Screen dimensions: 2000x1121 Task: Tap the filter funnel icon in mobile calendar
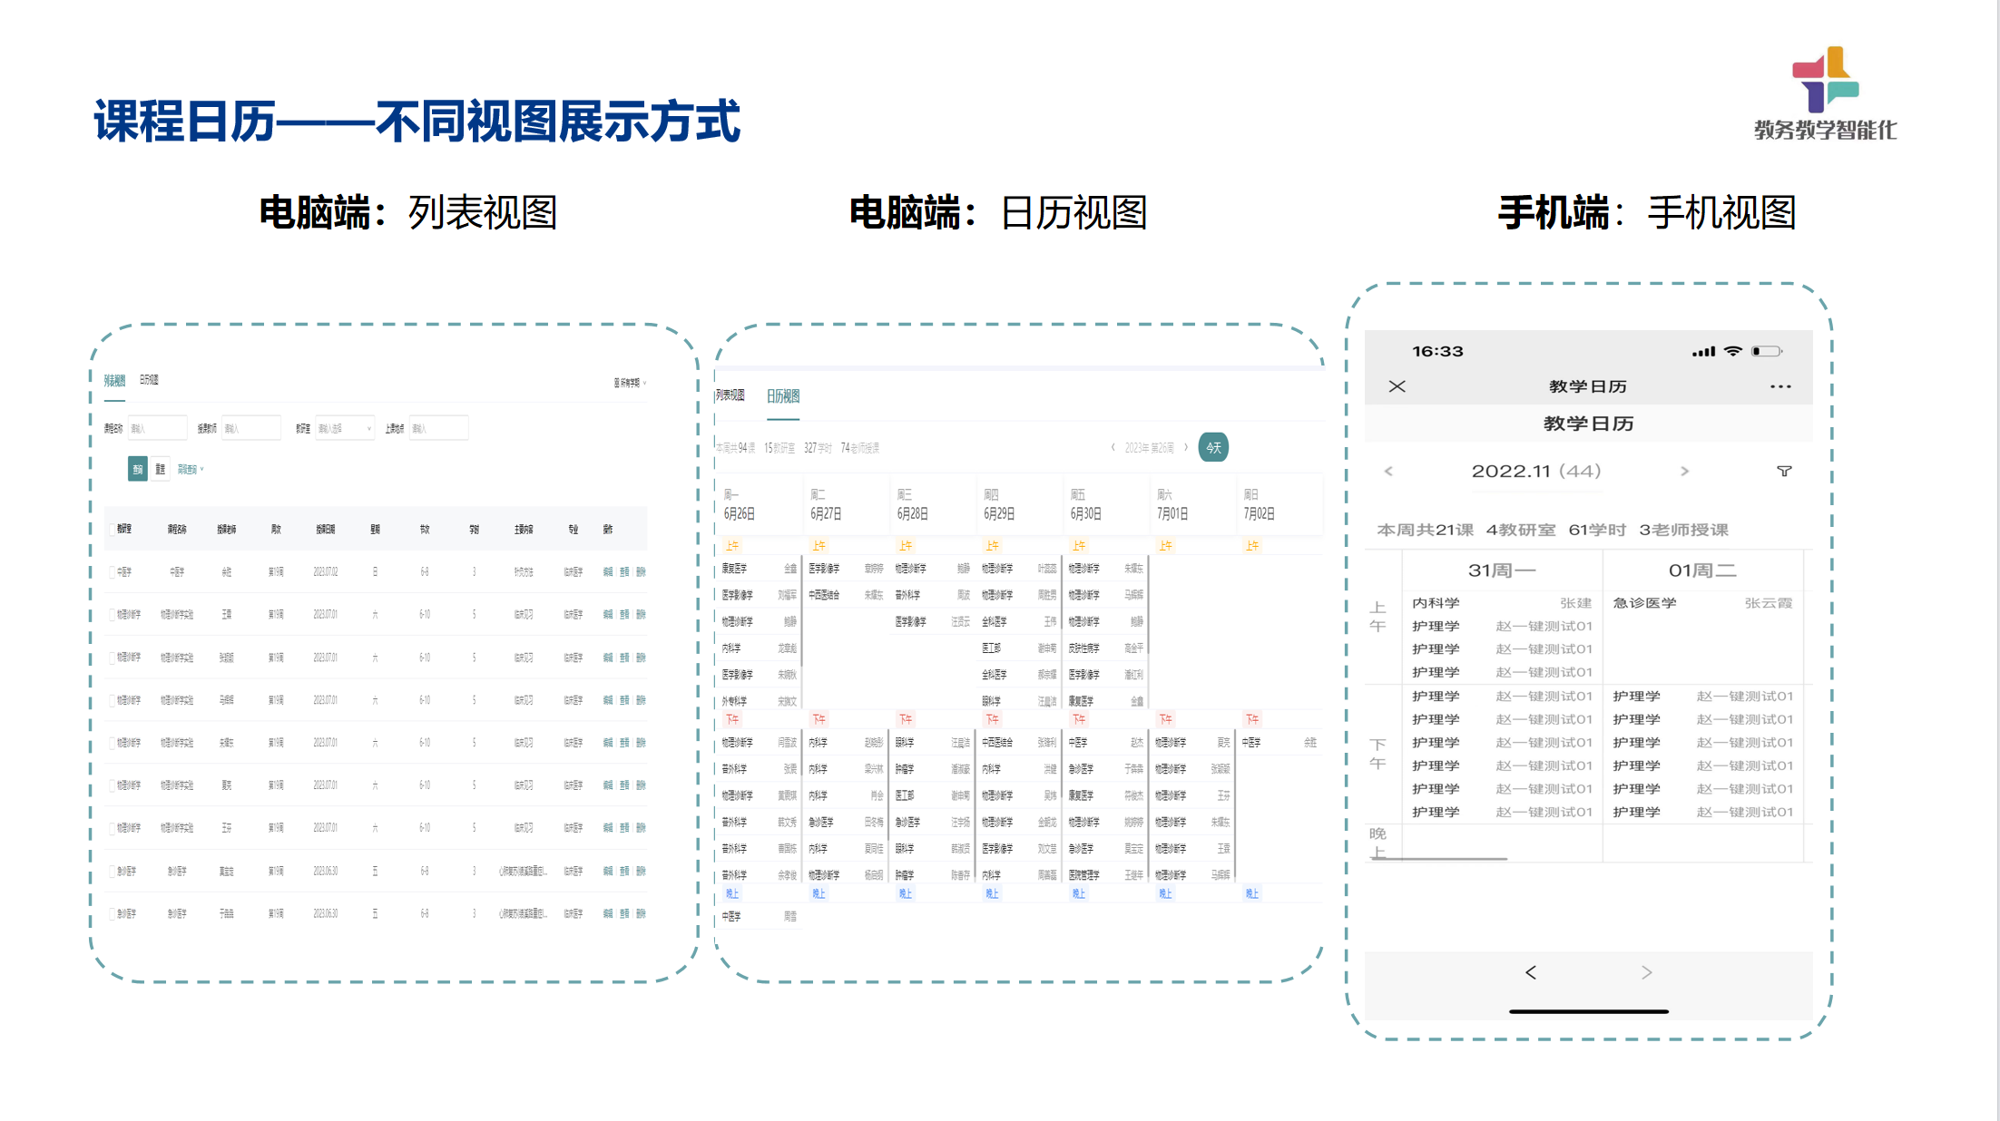point(1783,471)
